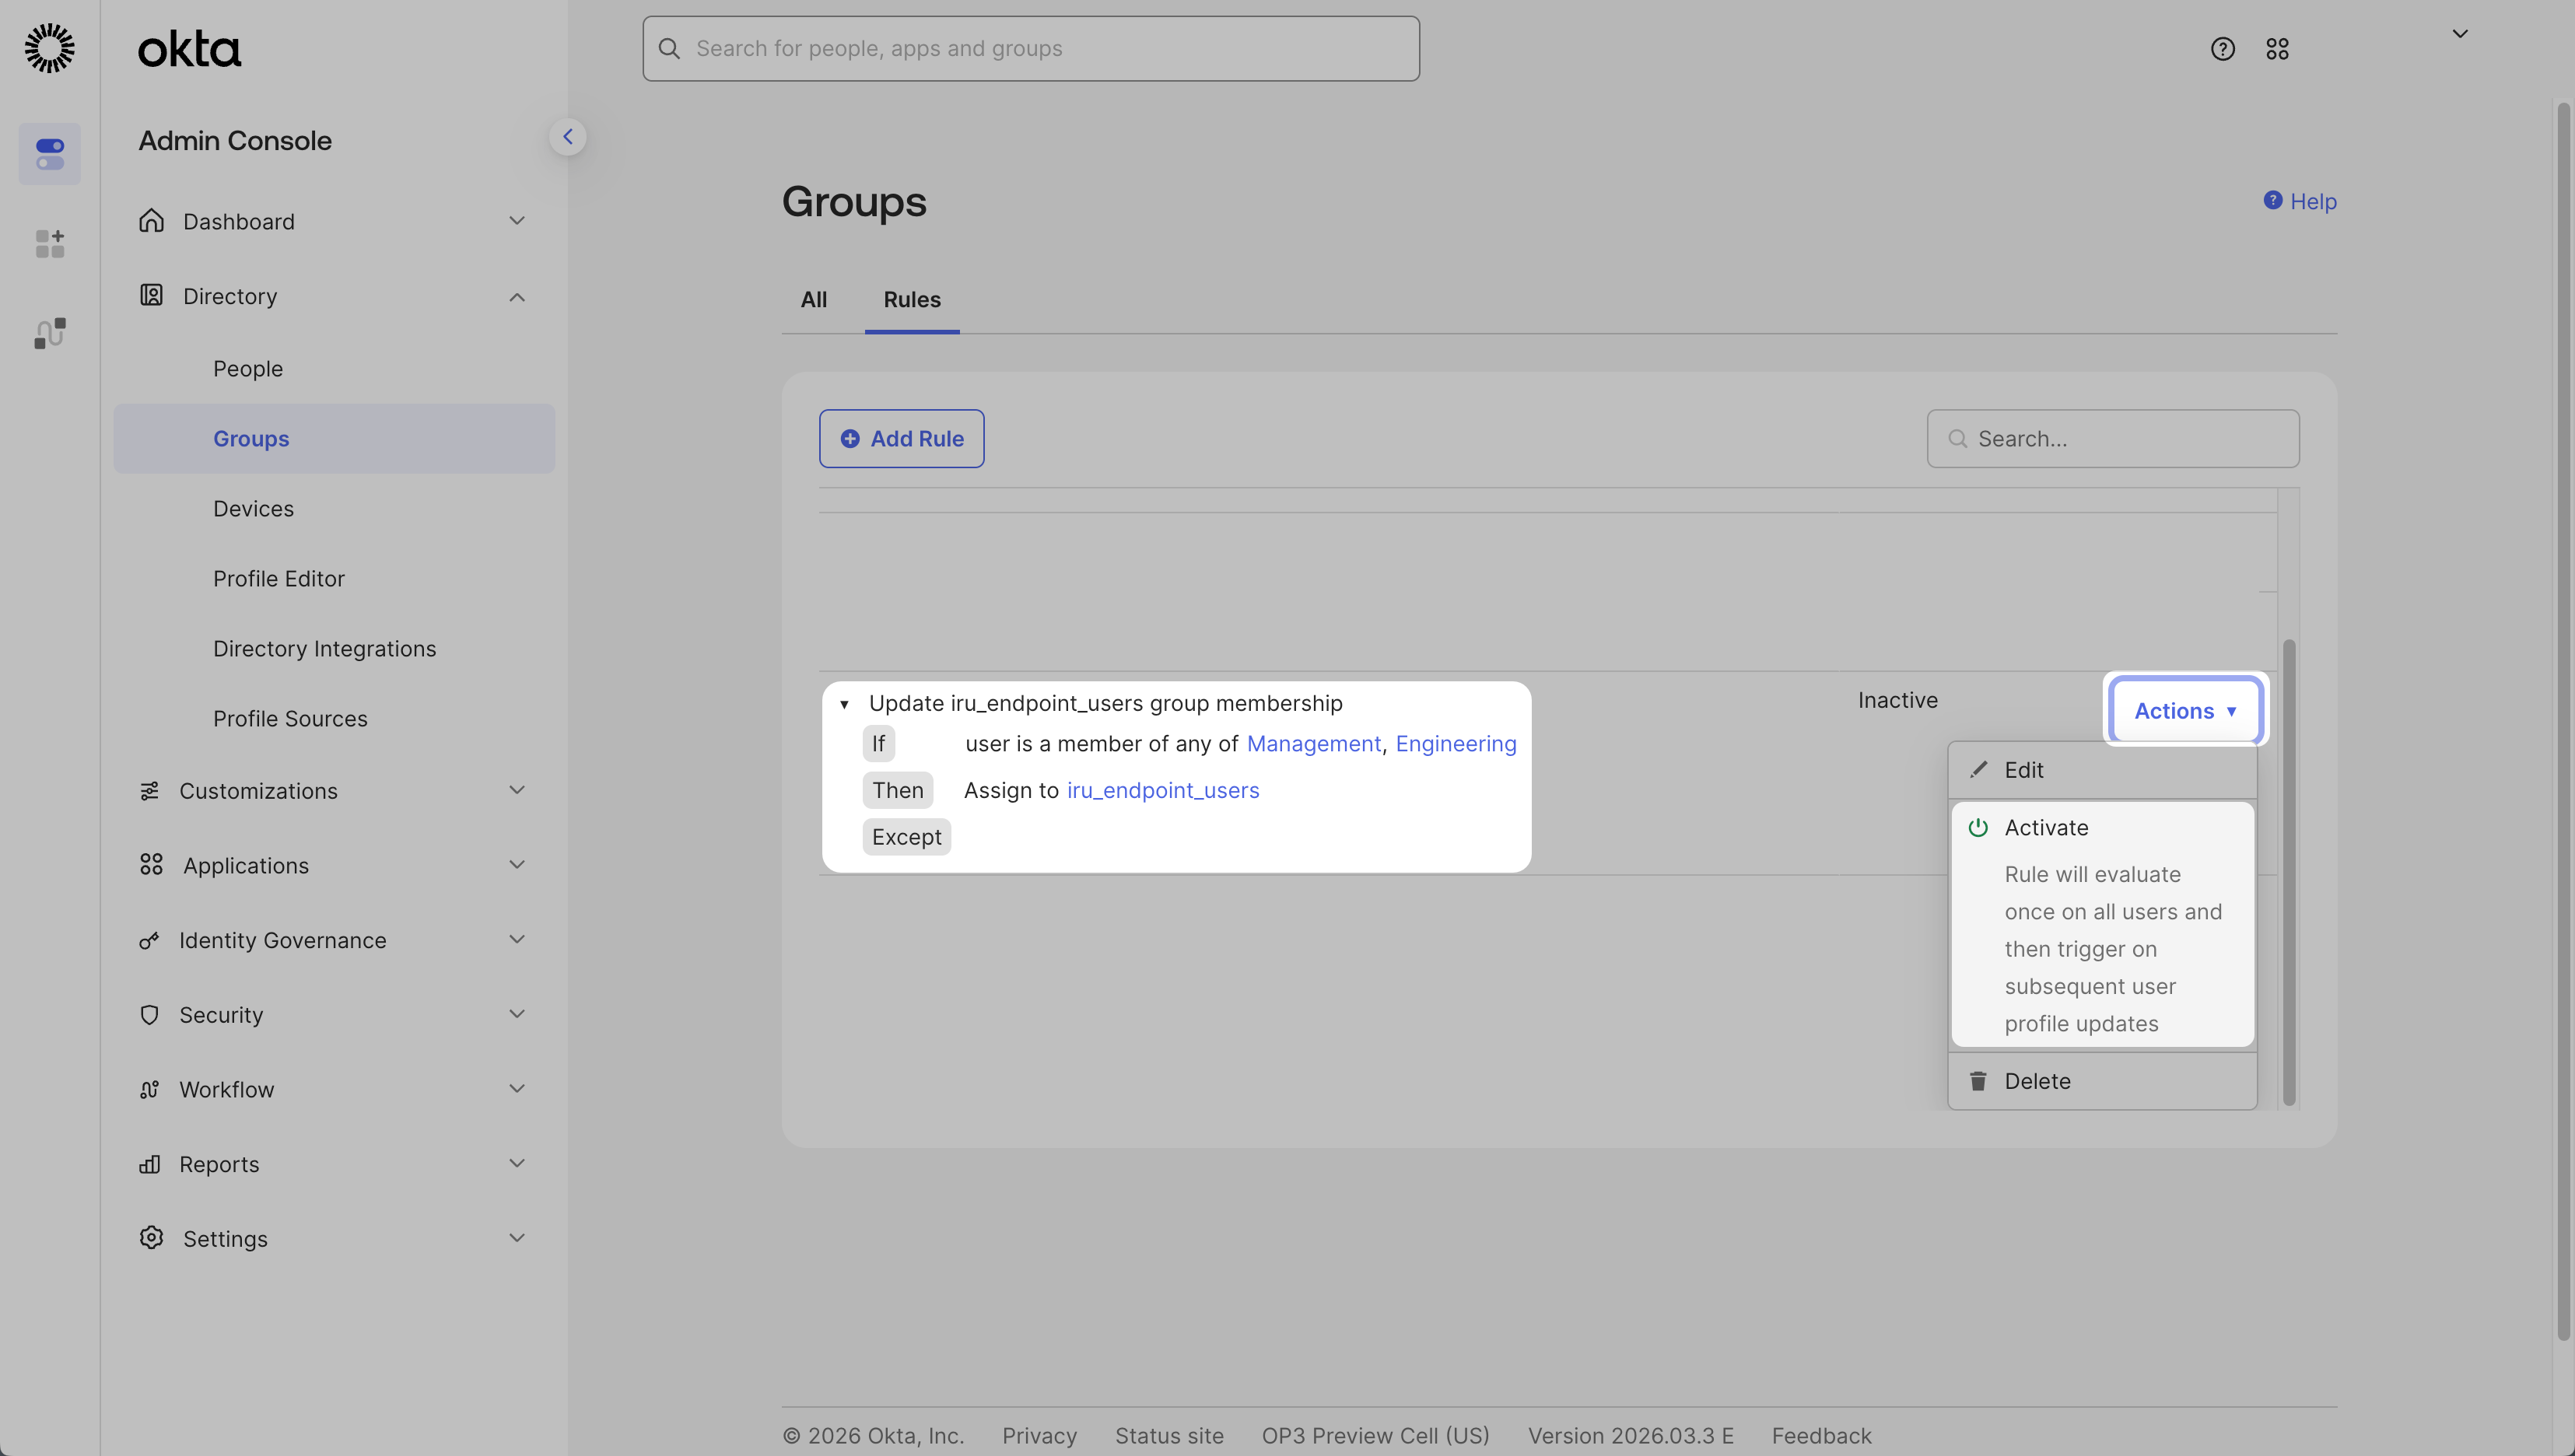Click the magnifier icon in the rules search box
The image size is (2575, 1456).
pos(1957,438)
